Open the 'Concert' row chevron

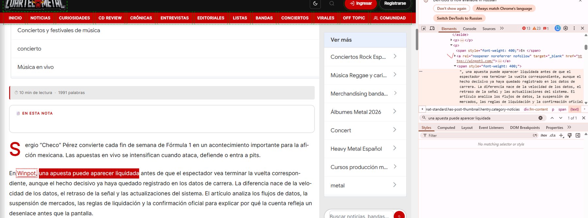tap(395, 130)
